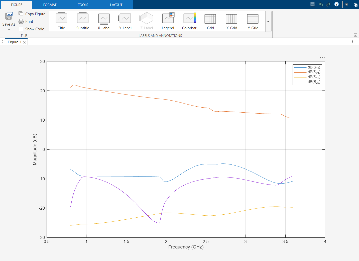
Task: Click the X-Label annotation icon
Action: point(104,21)
